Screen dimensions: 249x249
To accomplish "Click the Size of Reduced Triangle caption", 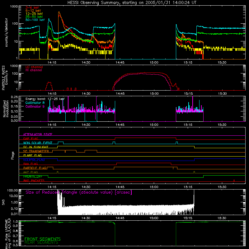I will coord(79,192).
